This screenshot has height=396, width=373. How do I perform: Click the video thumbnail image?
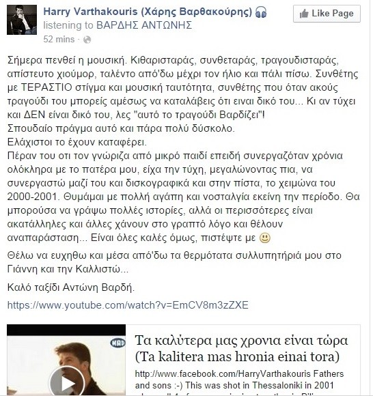[x=66, y=360]
